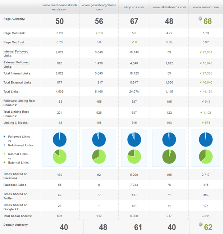Image resolution: width=223 pixels, height=234 pixels.
Task: Click the checkmark beside 915 followed root domains
Action: 203,102
